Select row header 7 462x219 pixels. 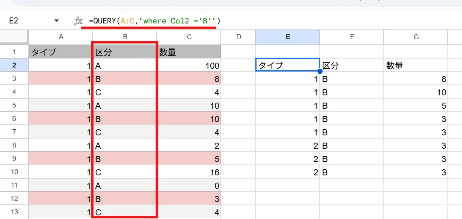click(14, 132)
